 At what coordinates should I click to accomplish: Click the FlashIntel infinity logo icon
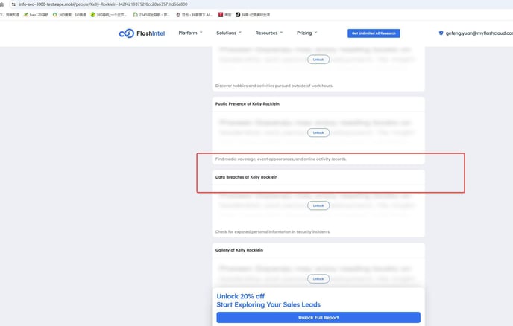tap(126, 33)
